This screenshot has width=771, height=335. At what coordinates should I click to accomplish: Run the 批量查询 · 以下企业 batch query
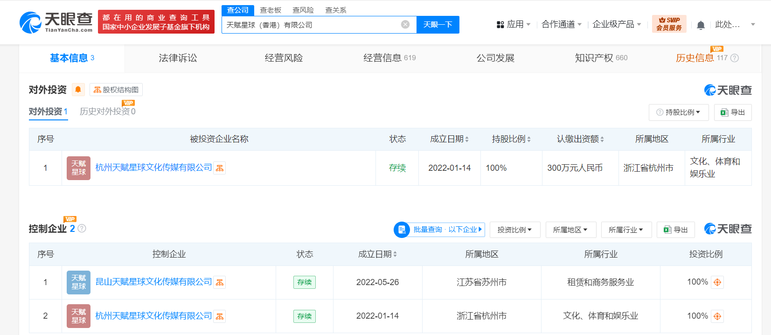click(439, 230)
